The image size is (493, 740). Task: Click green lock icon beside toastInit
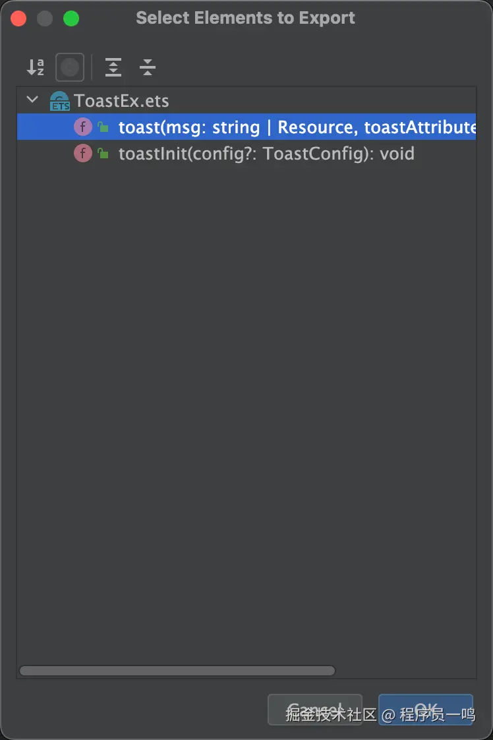[x=103, y=153]
